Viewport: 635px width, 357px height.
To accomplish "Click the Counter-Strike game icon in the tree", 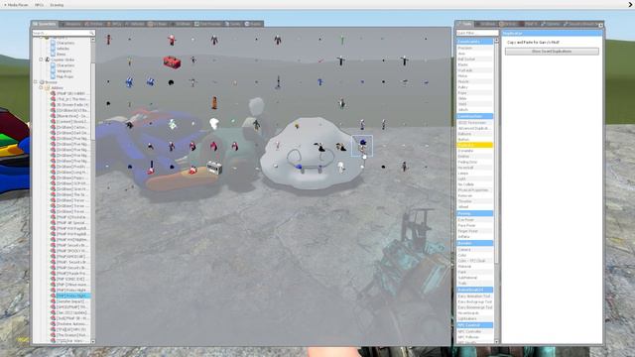I will (x=48, y=59).
